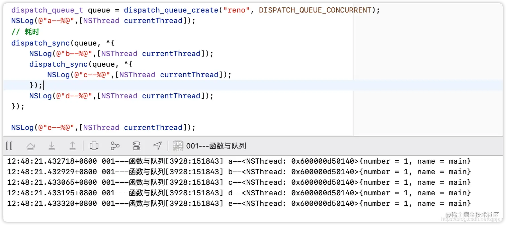The width and height of the screenshot is (506, 225).
Task: Click console log line starting c--<NSThread
Action: [239, 182]
